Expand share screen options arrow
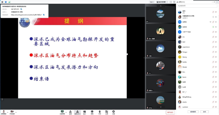The image size is (219, 115). point(66,112)
